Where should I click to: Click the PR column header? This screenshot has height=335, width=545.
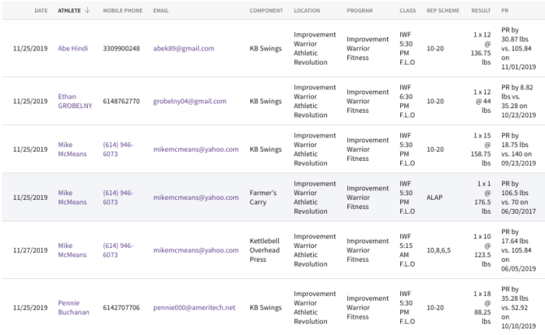[505, 10]
